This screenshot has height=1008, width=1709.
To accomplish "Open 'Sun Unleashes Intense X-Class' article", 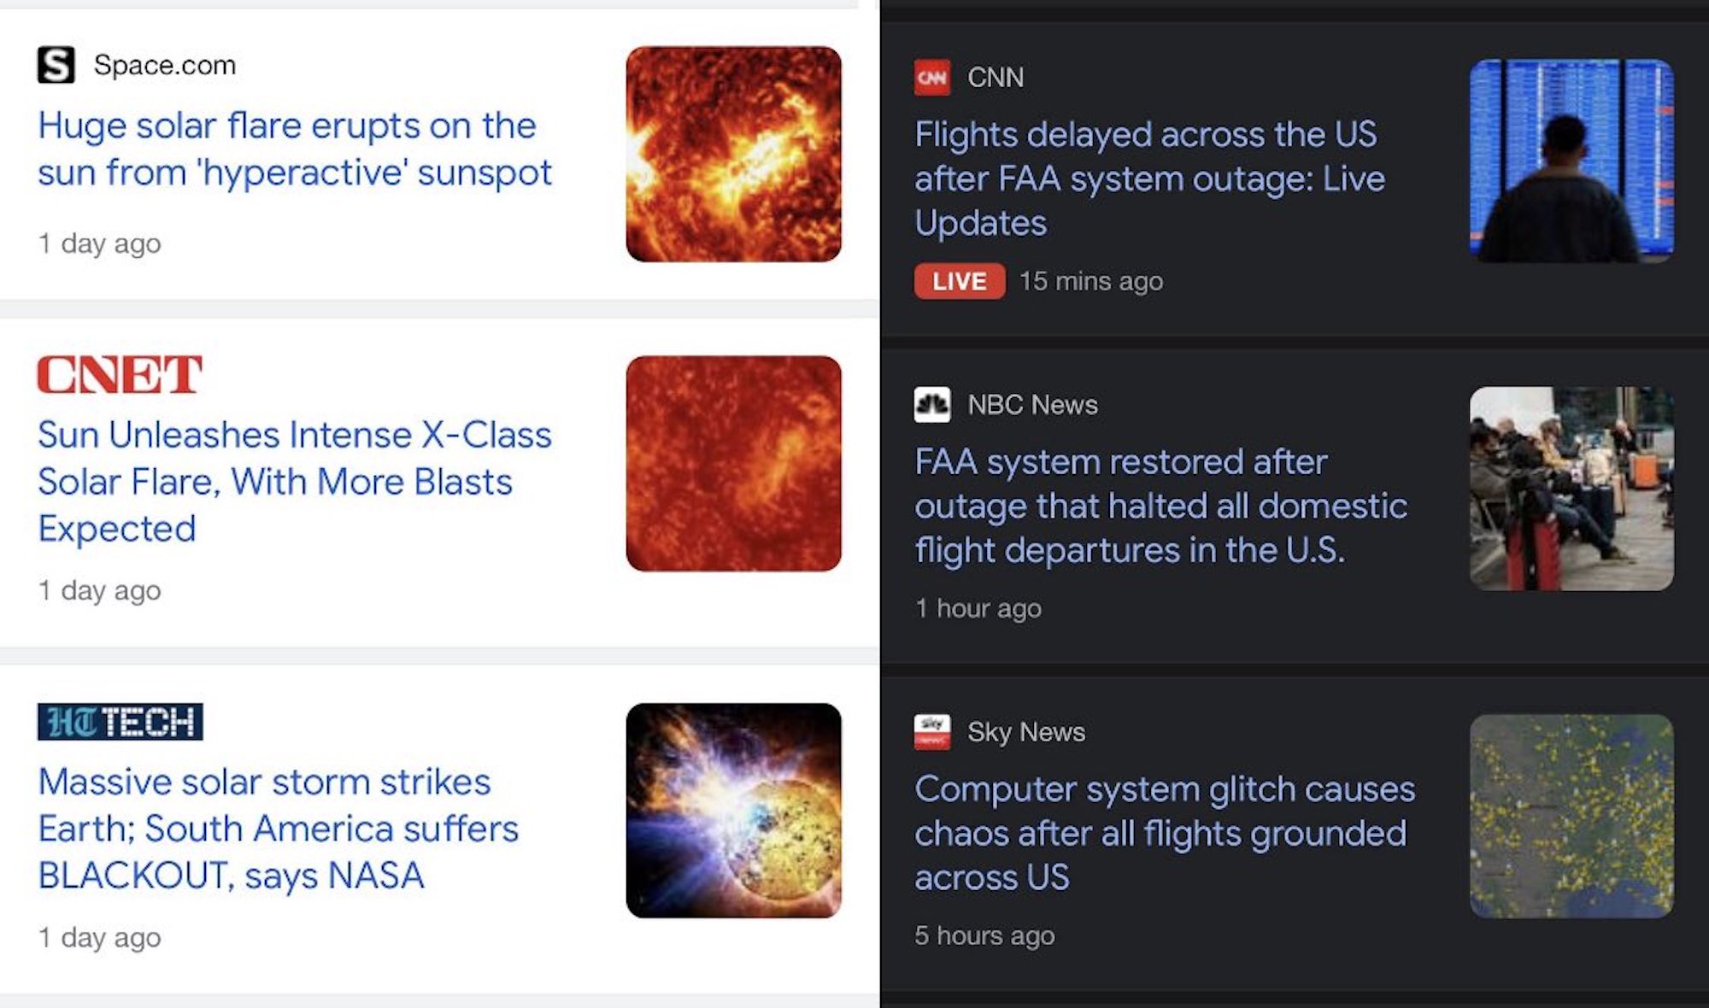I will (x=294, y=482).
